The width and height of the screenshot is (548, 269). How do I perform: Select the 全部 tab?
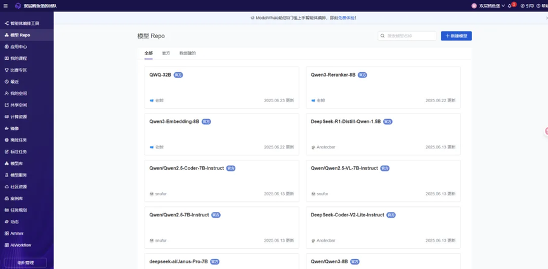point(148,53)
